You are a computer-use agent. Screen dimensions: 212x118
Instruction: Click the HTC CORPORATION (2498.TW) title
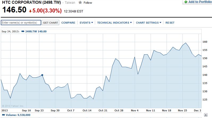32,2
